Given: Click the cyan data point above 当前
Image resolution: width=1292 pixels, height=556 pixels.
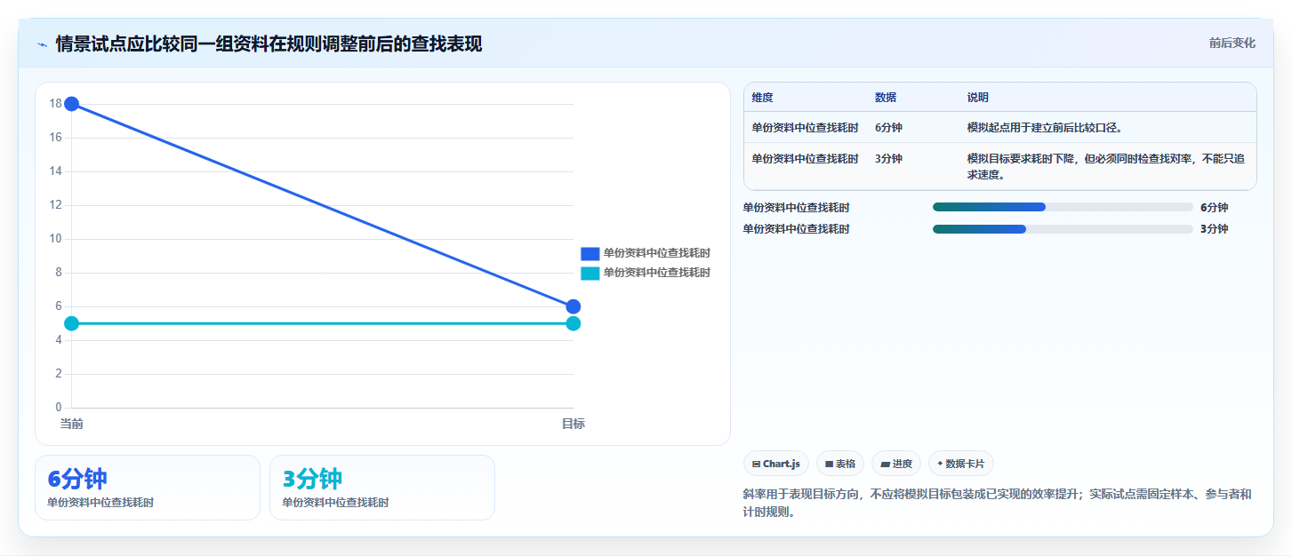Looking at the screenshot, I should point(72,323).
